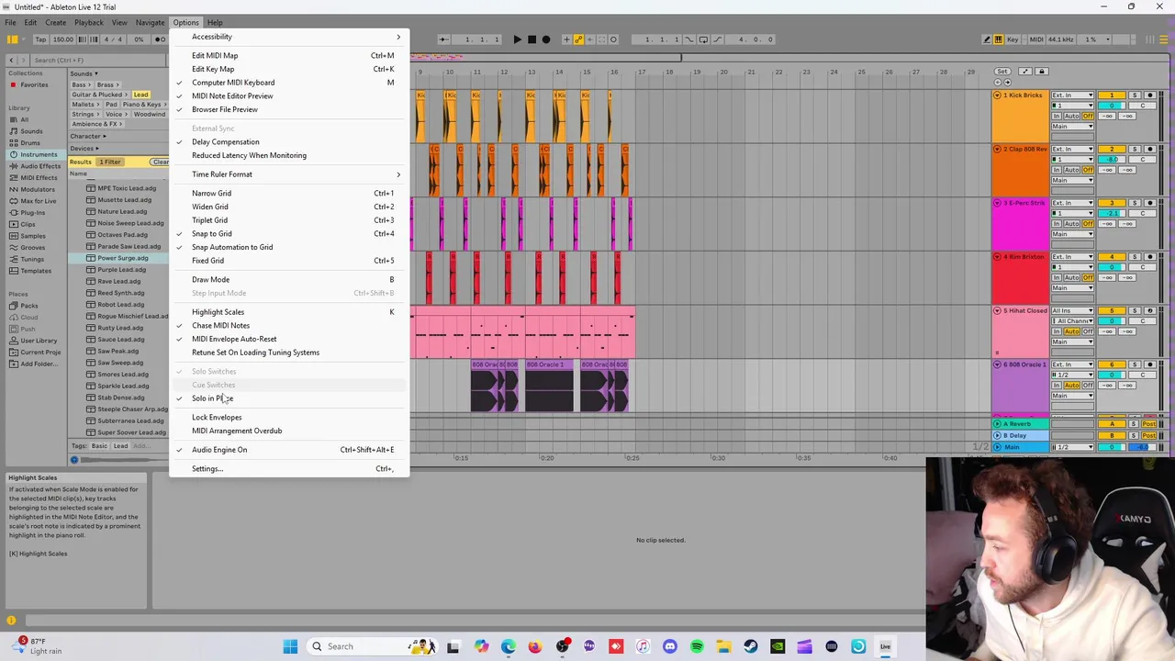The height and width of the screenshot is (661, 1175).
Task: Open the Drums browser category
Action: tap(30, 143)
